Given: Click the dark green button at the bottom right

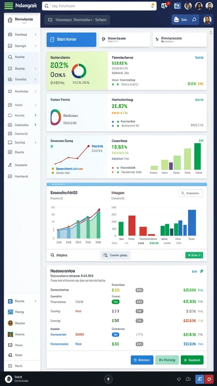Looking at the screenshot, I should click(192, 360).
